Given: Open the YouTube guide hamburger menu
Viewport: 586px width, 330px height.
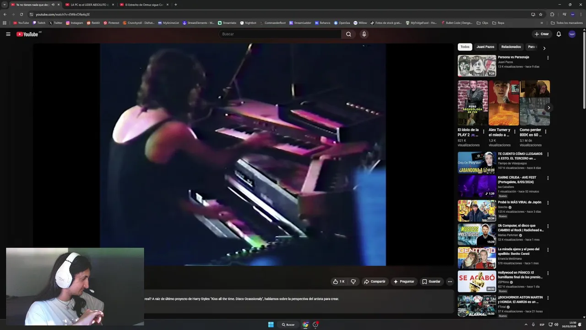Looking at the screenshot, I should (8, 34).
